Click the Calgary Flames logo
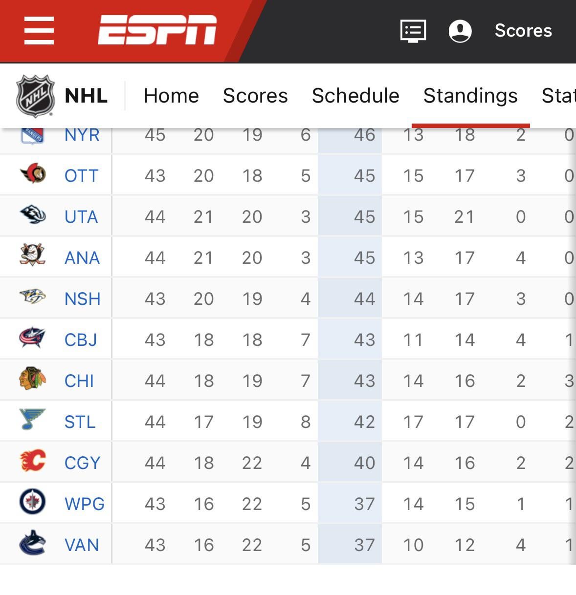 33,461
